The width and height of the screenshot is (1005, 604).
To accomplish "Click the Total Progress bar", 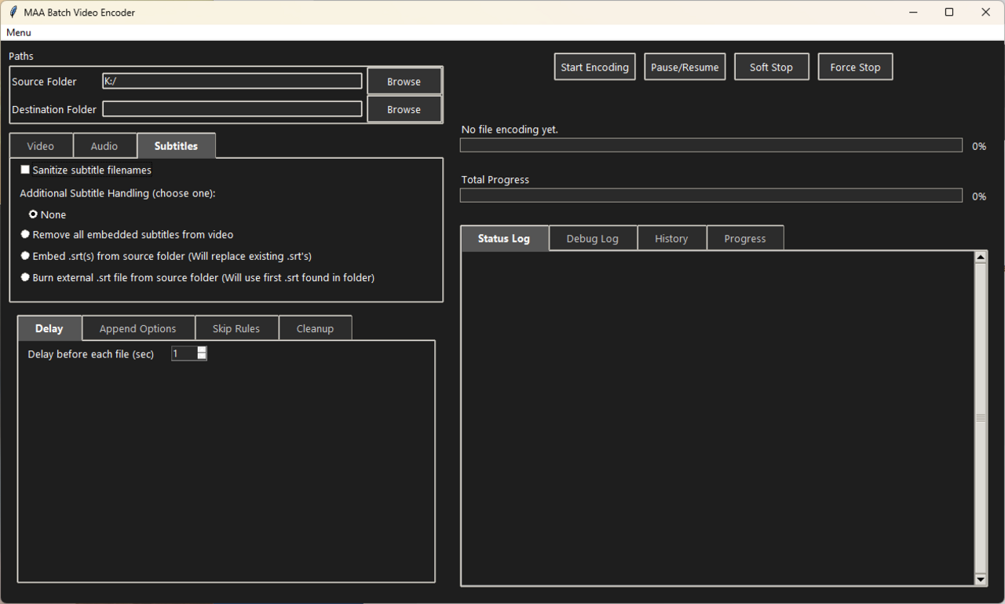I will click(x=711, y=196).
